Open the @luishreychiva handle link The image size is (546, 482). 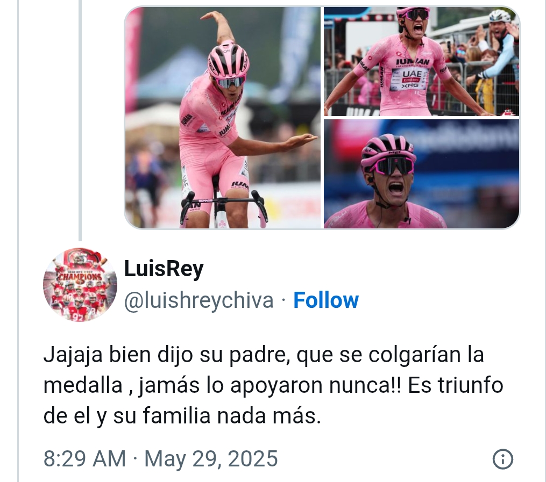199,300
